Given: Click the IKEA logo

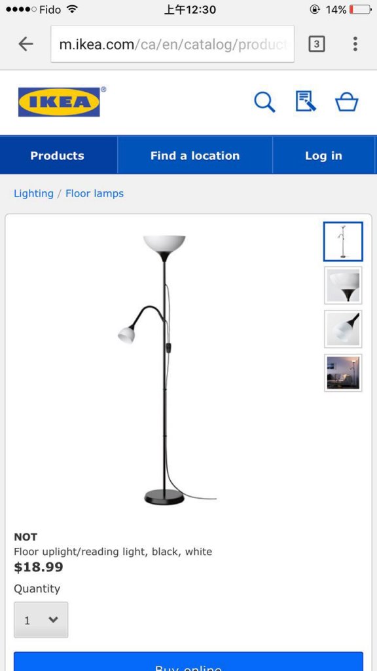Looking at the screenshot, I should [59, 102].
